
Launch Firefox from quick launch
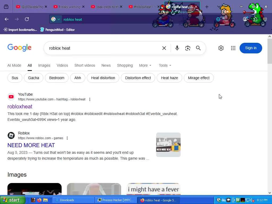(x=39, y=200)
